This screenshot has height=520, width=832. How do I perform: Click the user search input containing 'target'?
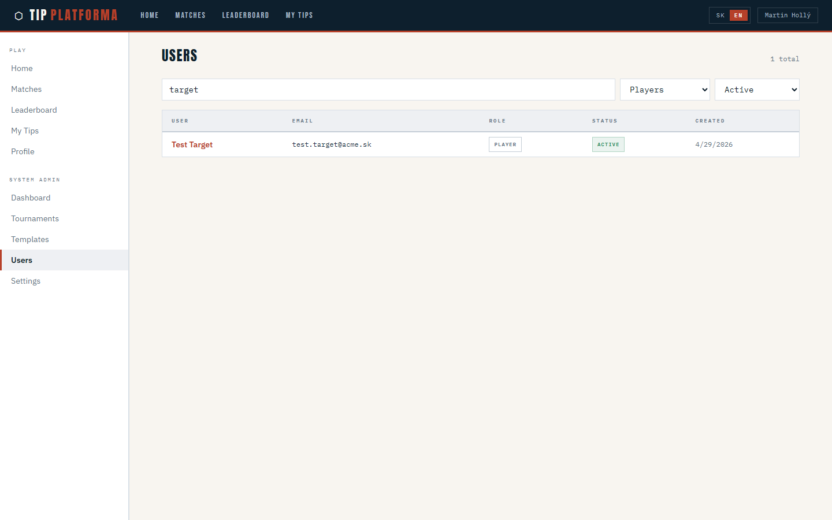[388, 90]
